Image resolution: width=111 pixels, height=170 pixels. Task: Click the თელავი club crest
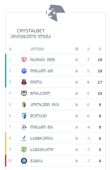coord(24,116)
